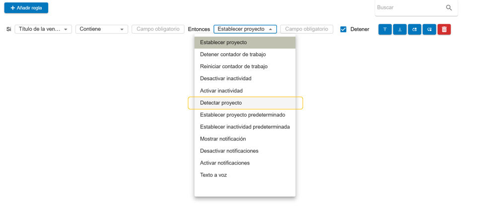Open the Título de la ventana dropdown

[x=43, y=30]
